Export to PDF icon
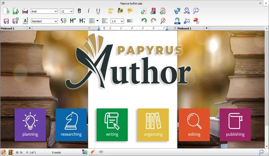 click(163, 11)
